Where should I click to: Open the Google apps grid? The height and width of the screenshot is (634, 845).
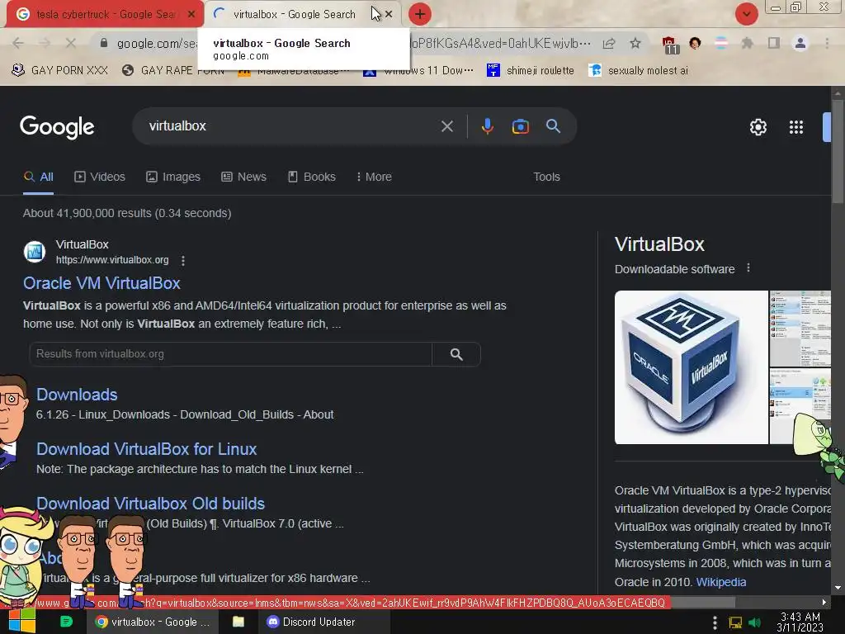[796, 127]
